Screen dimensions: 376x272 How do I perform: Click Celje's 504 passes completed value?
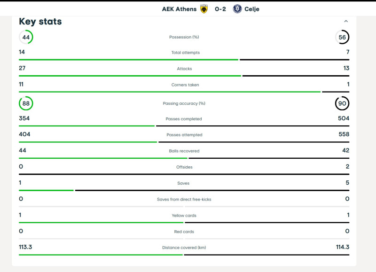[x=343, y=118]
